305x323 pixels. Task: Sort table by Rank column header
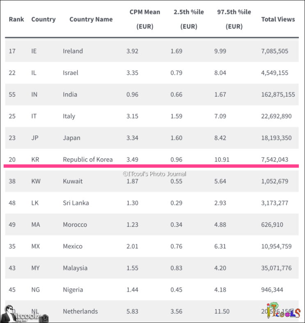[x=16, y=19]
